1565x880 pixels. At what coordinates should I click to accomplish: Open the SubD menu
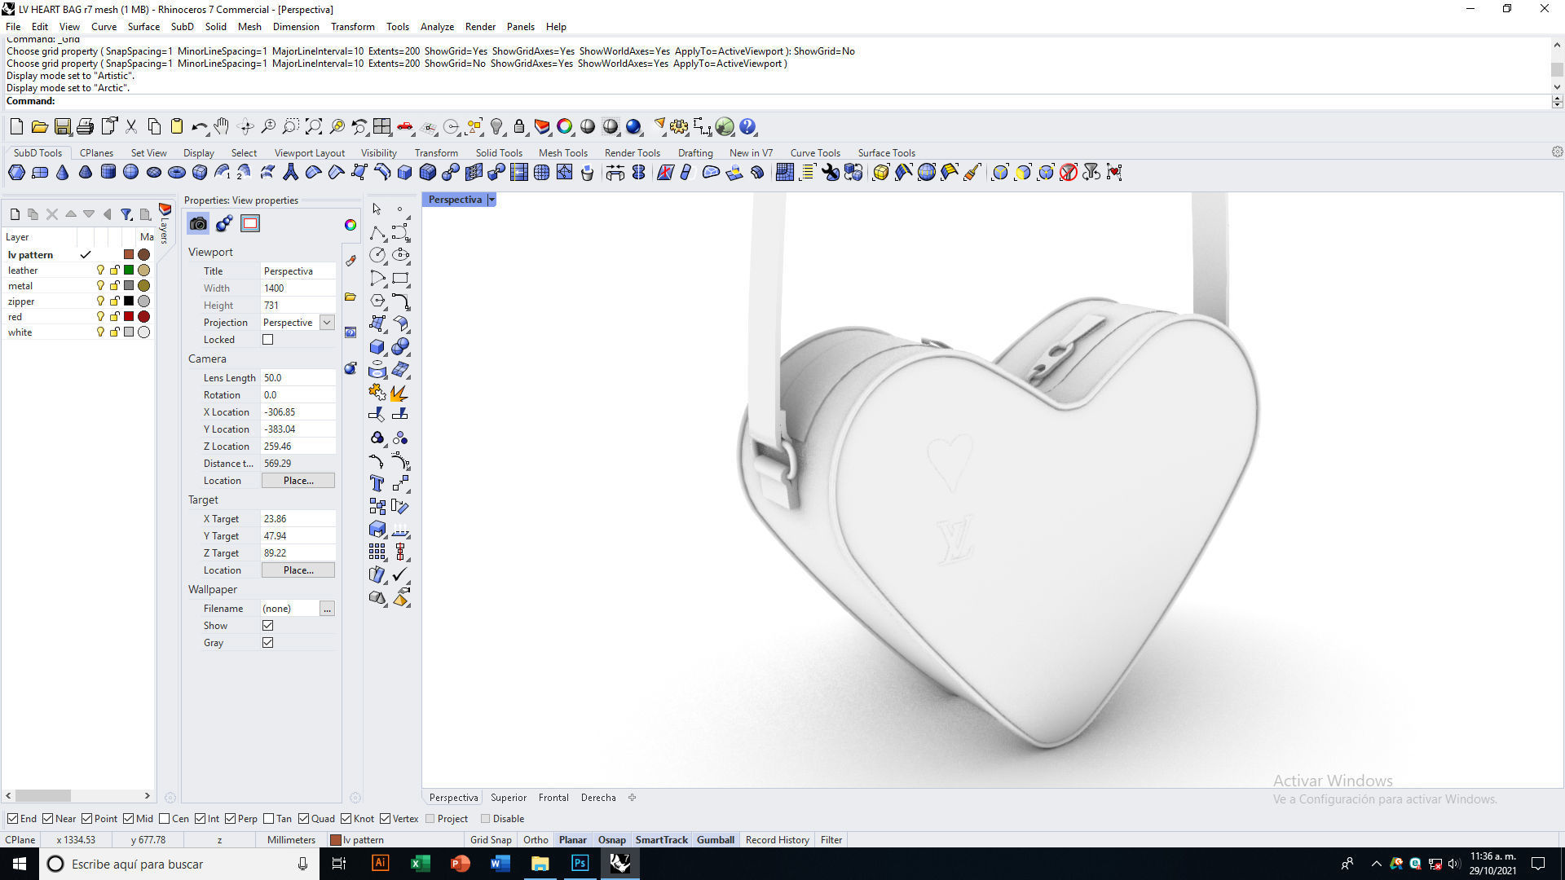(182, 27)
